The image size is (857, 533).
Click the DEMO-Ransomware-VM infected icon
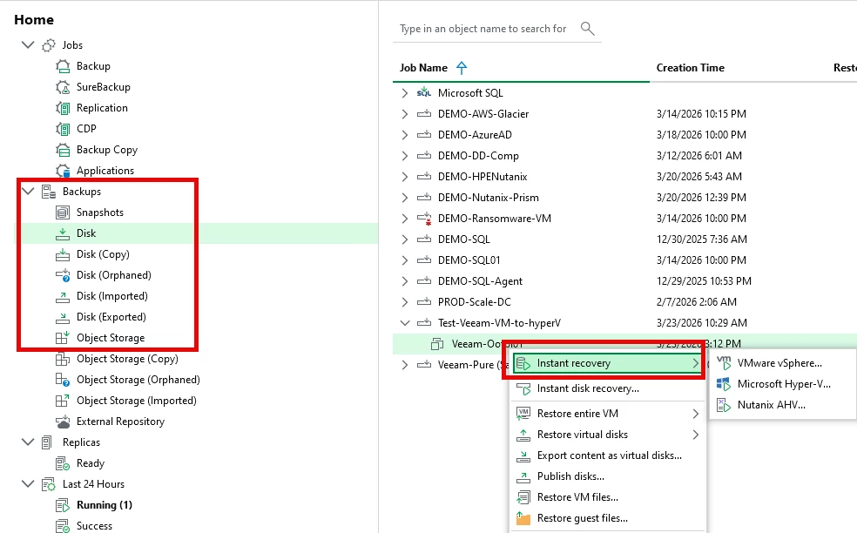click(x=424, y=219)
